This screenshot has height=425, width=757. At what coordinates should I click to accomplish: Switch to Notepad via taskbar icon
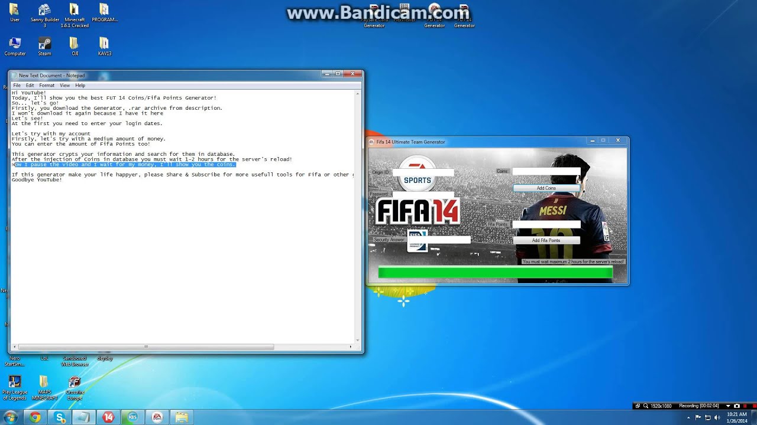(x=84, y=417)
